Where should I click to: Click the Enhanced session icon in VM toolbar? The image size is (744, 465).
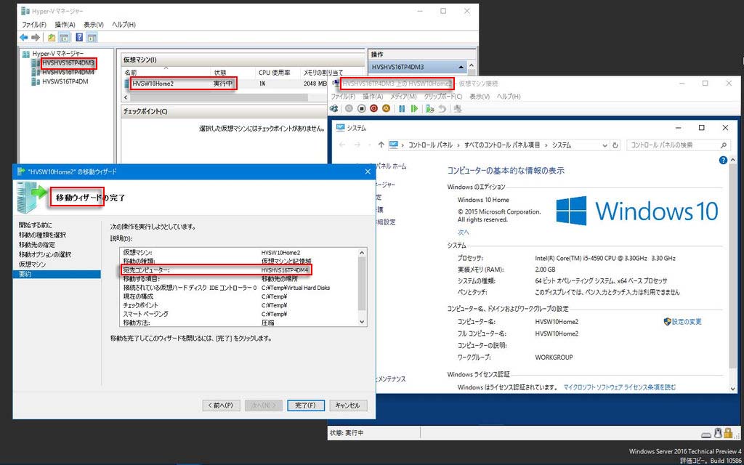[458, 109]
